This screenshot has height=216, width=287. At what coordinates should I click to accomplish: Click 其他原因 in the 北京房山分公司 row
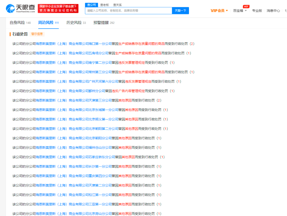point(125,214)
